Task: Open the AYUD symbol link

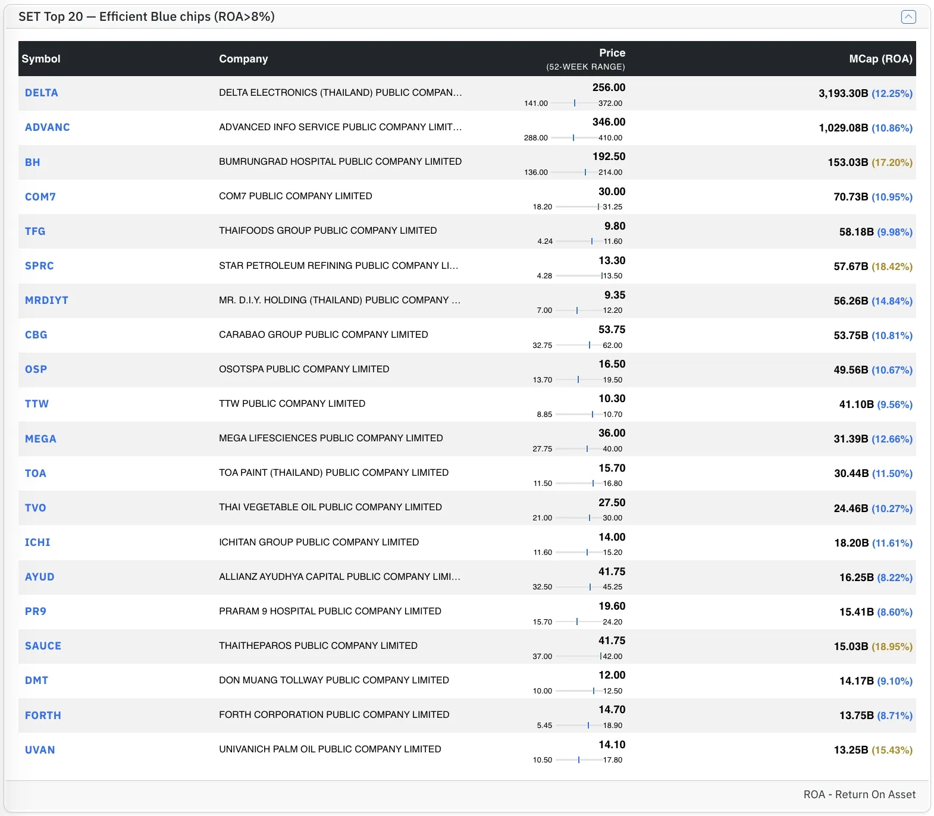Action: [x=40, y=577]
